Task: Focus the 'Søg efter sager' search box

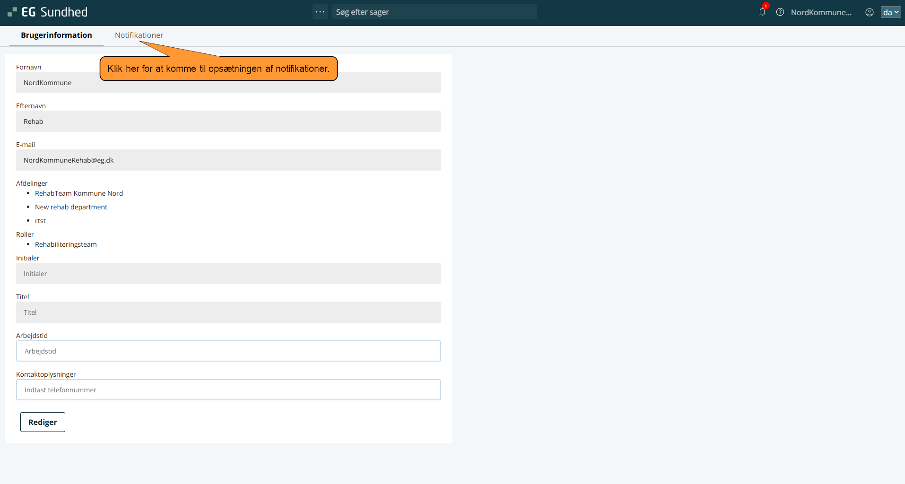Action: pyautogui.click(x=434, y=12)
